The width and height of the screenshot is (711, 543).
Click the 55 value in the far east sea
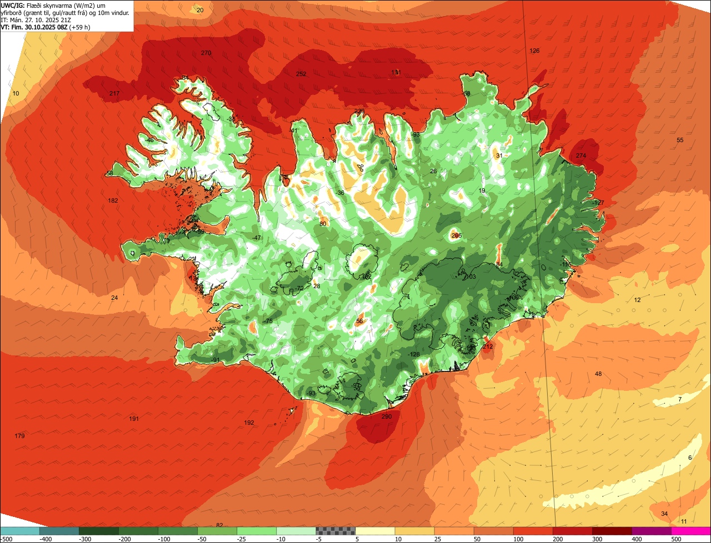(680, 140)
